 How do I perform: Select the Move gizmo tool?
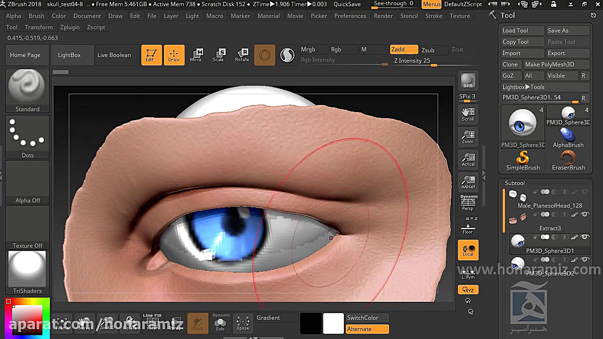pyautogui.click(x=196, y=55)
